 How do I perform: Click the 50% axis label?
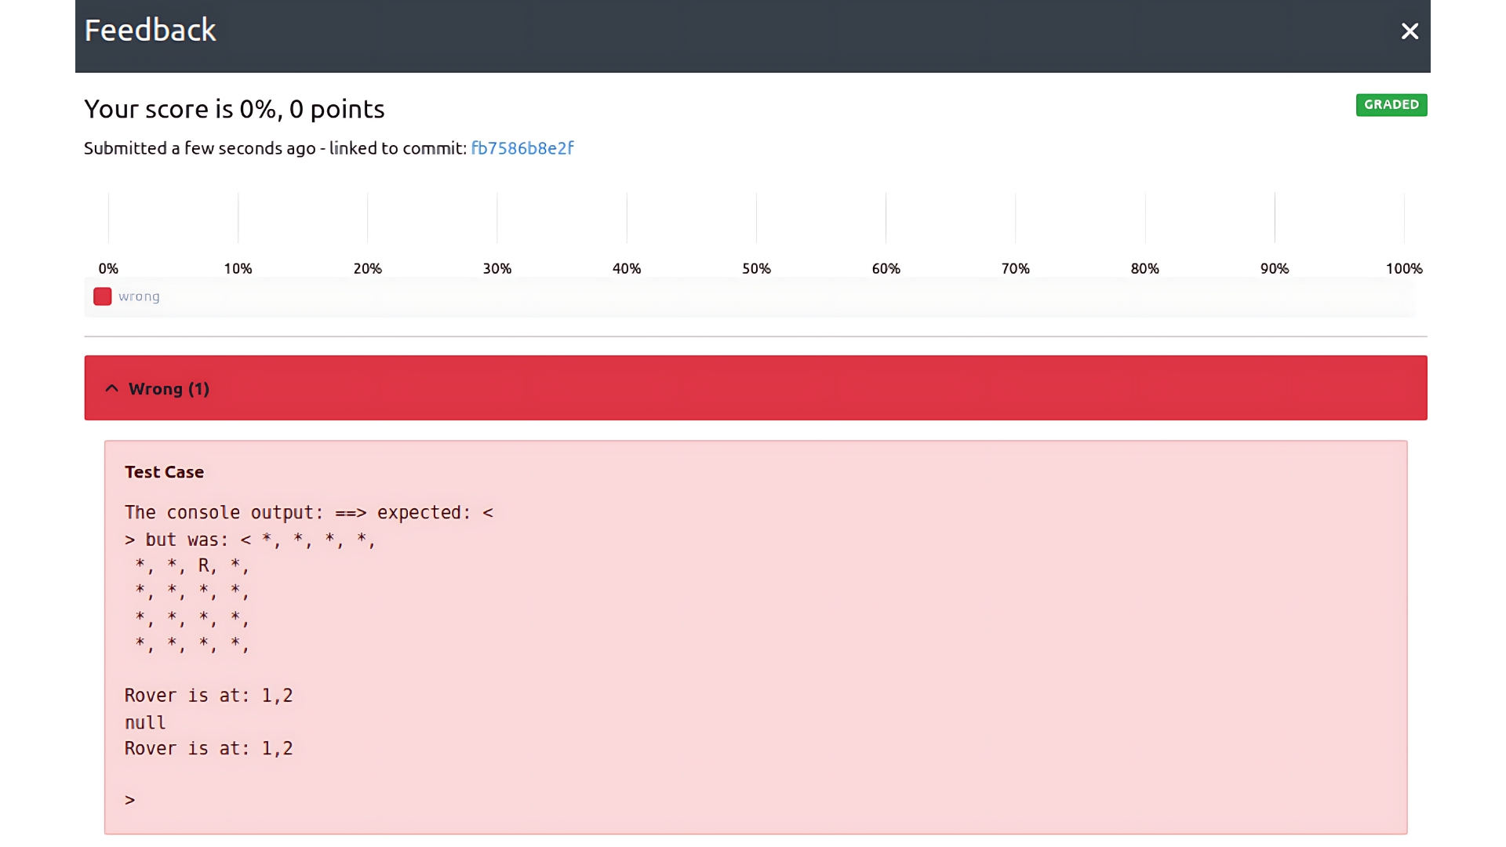tap(756, 269)
